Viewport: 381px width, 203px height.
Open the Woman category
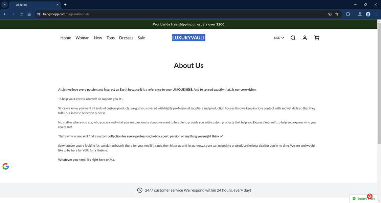pos(82,38)
